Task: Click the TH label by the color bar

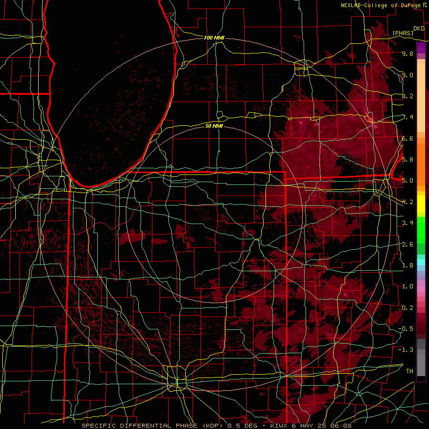Action: 409,371
